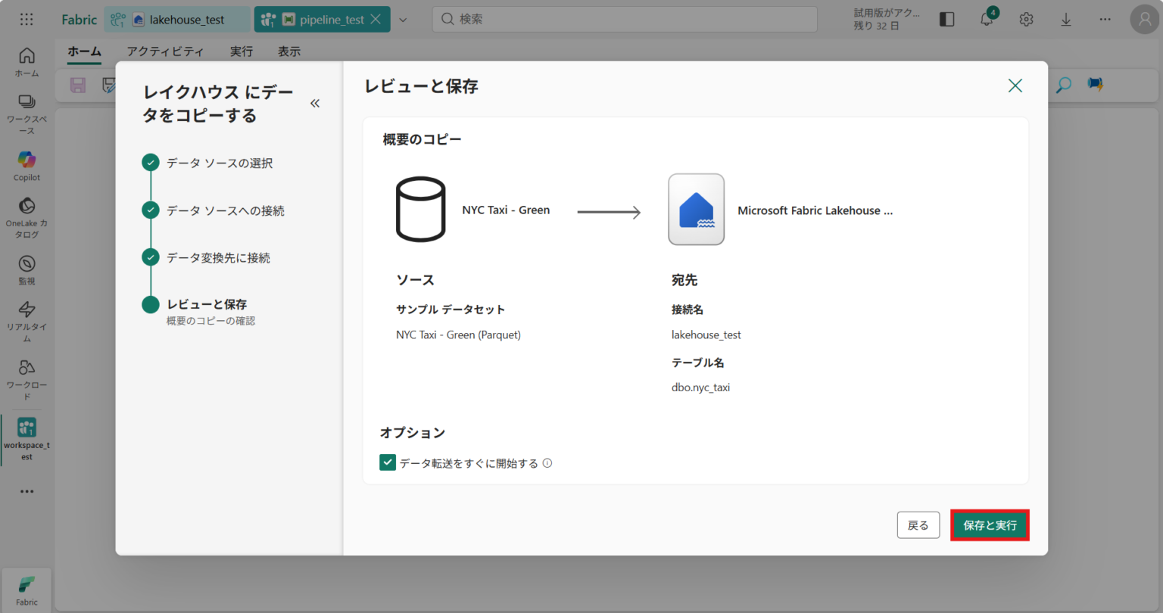Click the download arrow icon in header

[1065, 20]
